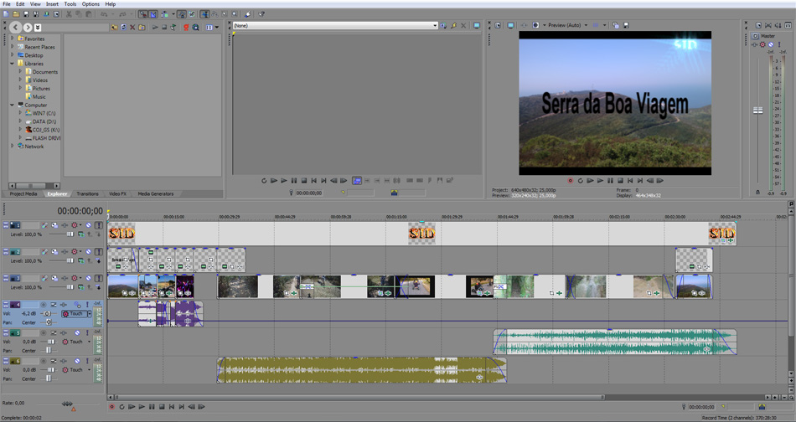Image resolution: width=796 pixels, height=422 pixels.
Task: Click the back arrow in the Explorer panel
Action: pyautogui.click(x=16, y=28)
